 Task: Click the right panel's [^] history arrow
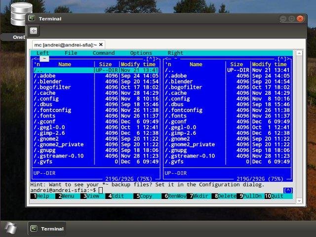pyautogui.click(x=282, y=59)
